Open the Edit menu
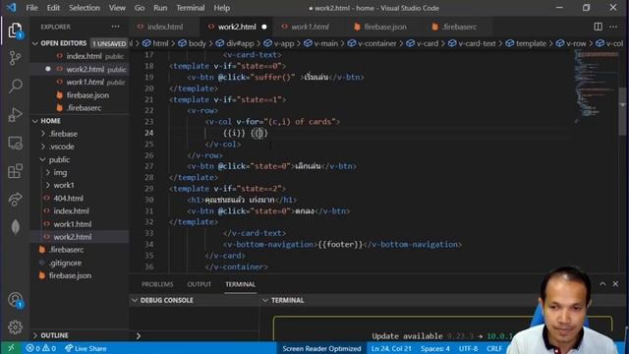The image size is (629, 354). pos(53,8)
